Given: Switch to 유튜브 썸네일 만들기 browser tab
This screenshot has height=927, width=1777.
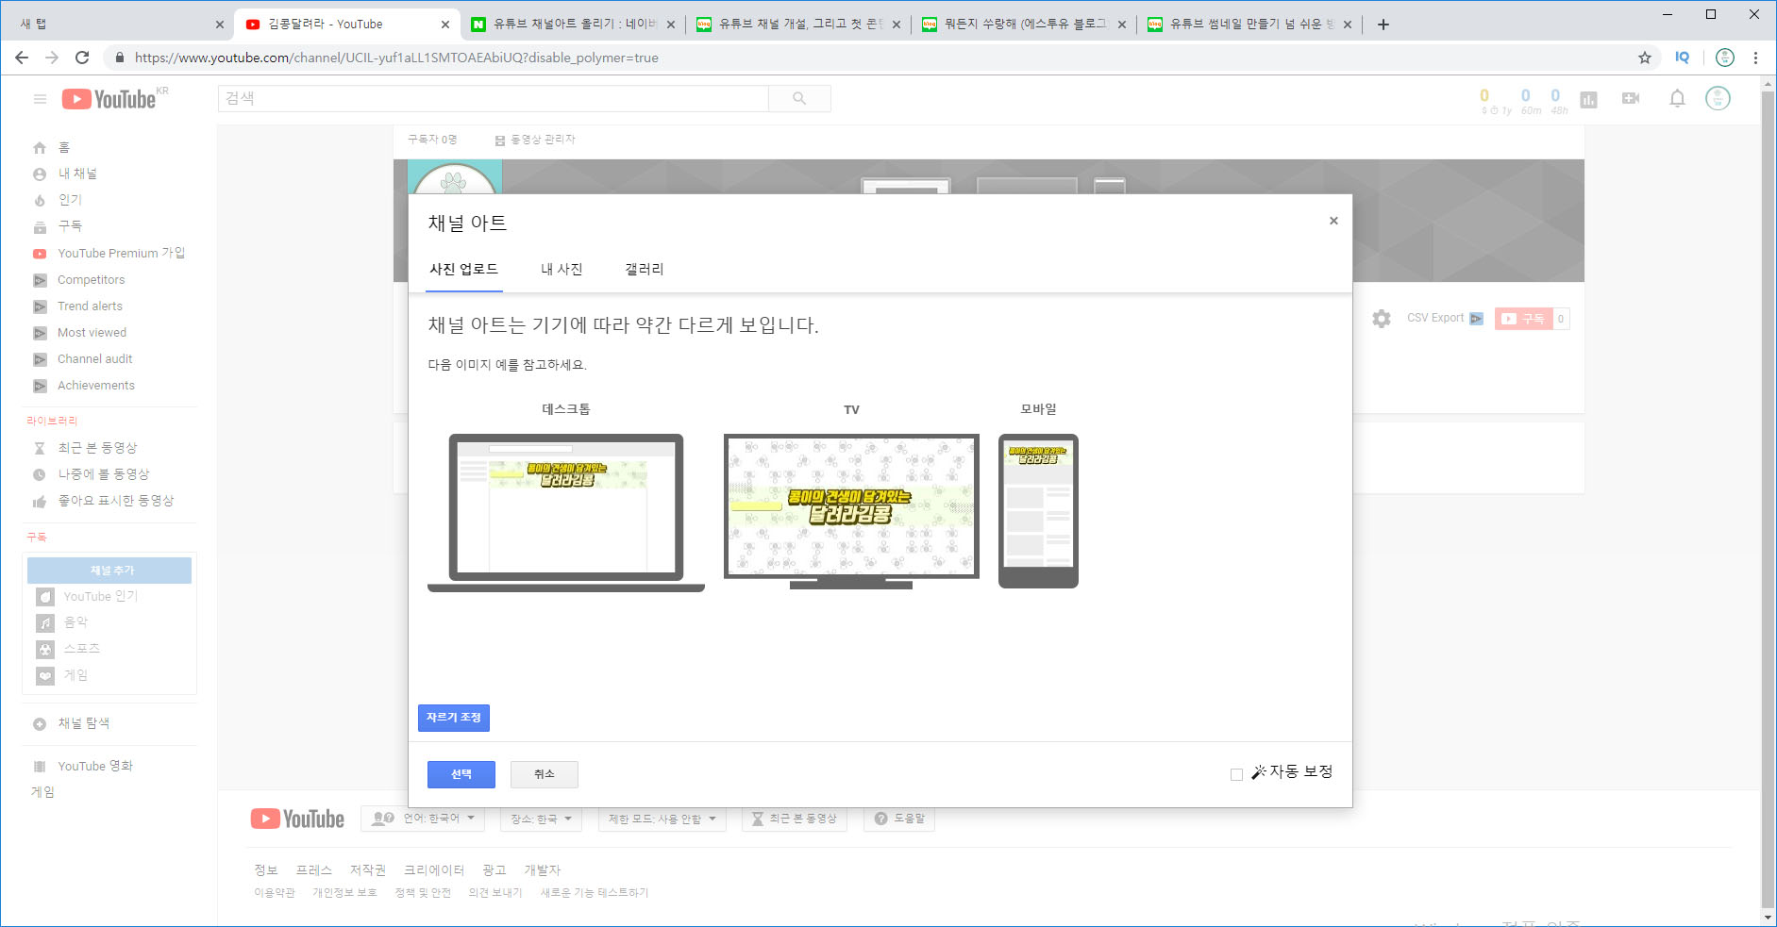Looking at the screenshot, I should tap(1250, 25).
